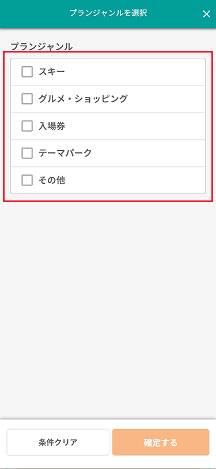The width and height of the screenshot is (216, 469).
Task: Check the スキー checkbox
Action: [27, 72]
